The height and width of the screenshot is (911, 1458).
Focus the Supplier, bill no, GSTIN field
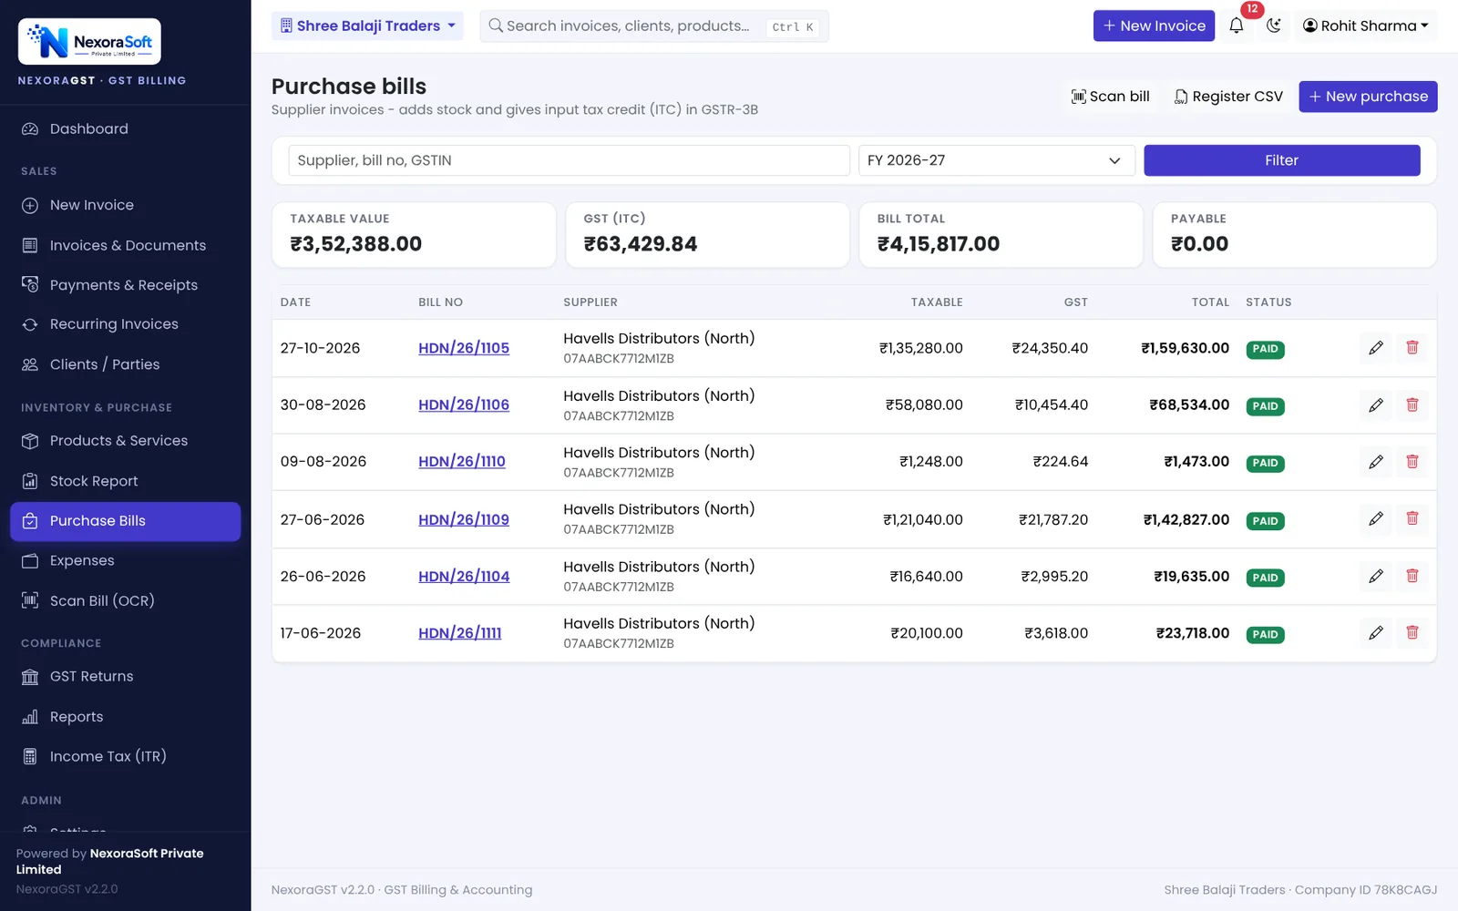(x=570, y=160)
